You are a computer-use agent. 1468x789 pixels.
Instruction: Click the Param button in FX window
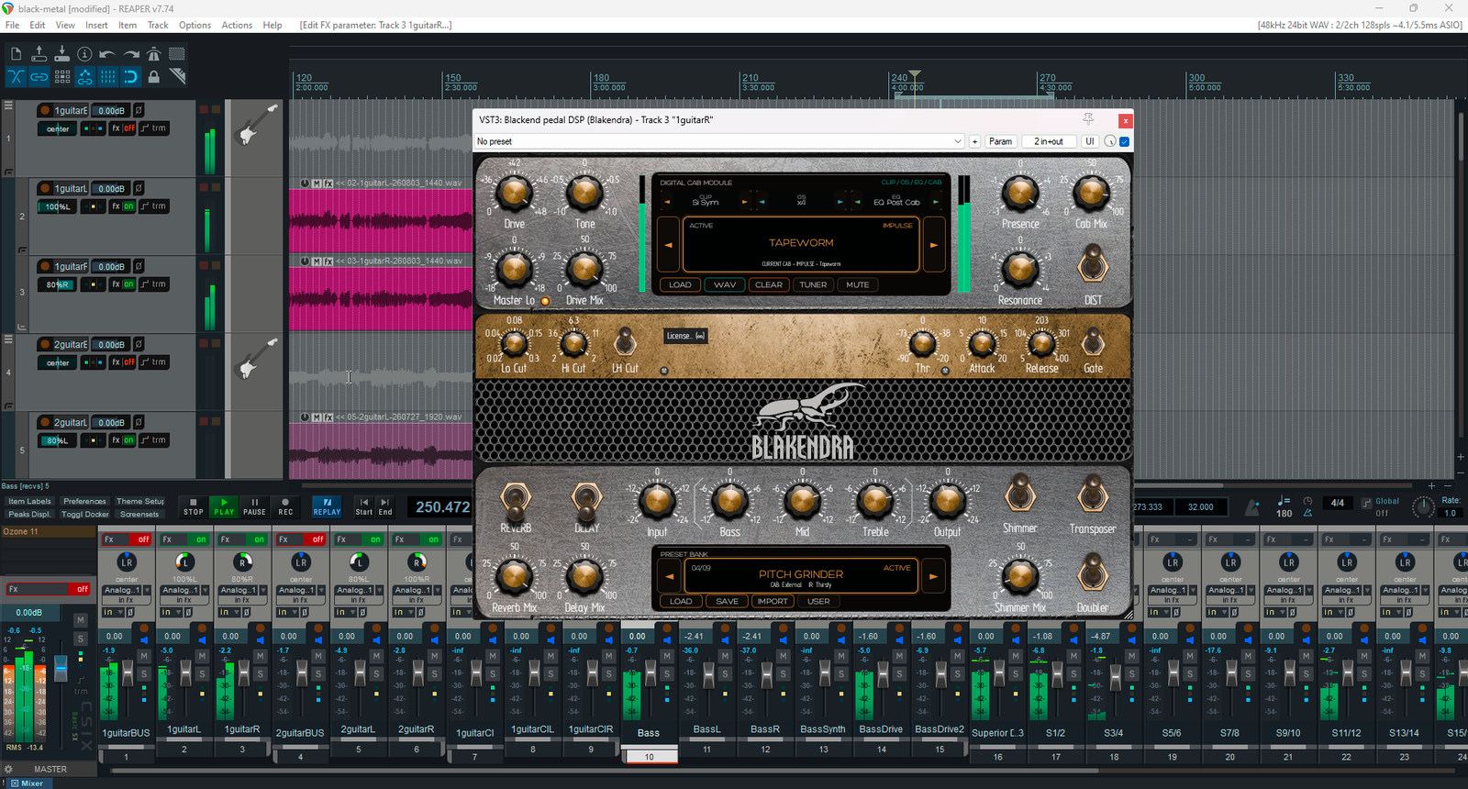coord(1000,141)
